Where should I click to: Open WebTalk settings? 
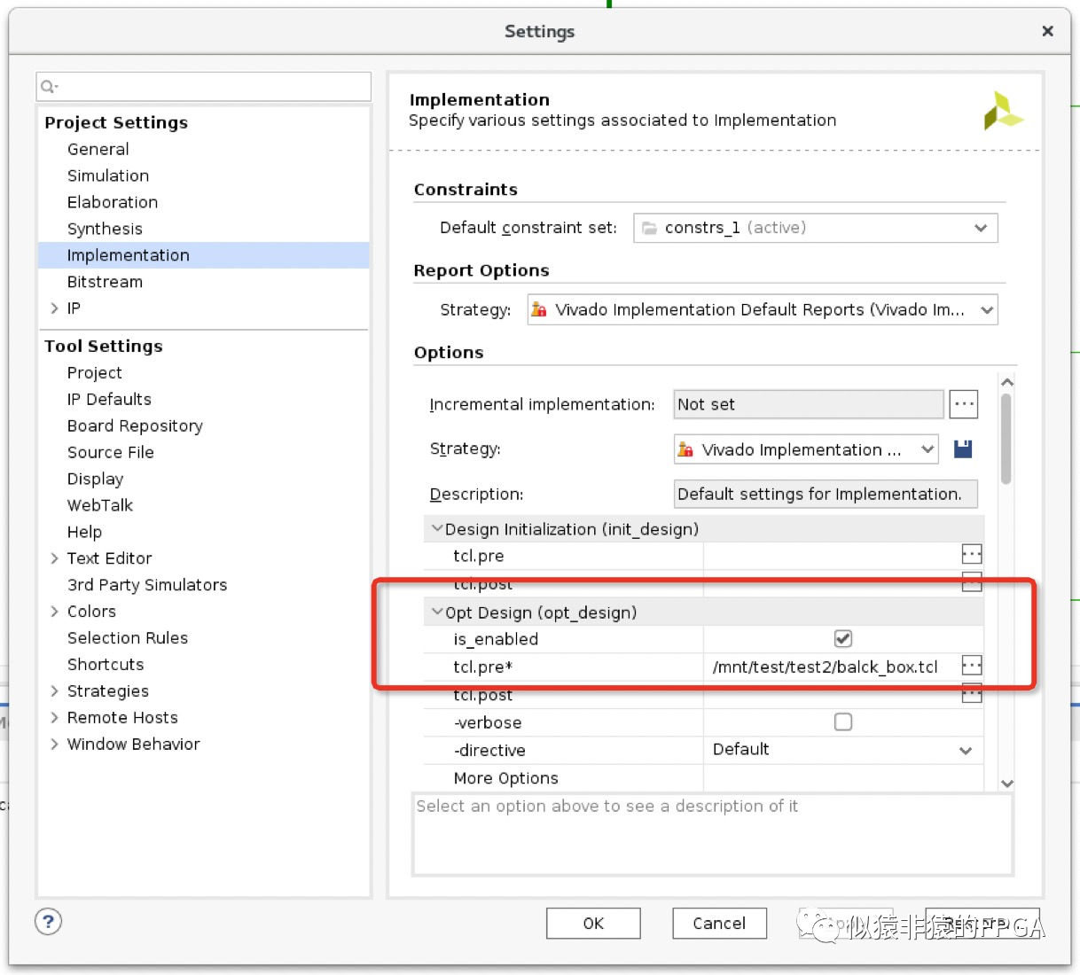point(100,505)
